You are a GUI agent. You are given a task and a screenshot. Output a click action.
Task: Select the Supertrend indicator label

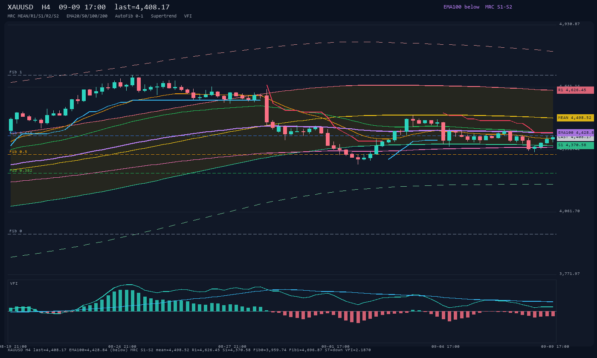coord(164,16)
